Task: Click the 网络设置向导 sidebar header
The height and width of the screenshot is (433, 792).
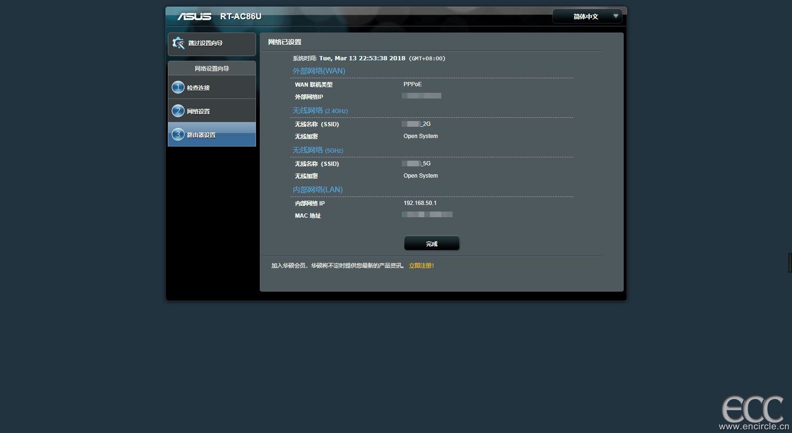Action: click(x=212, y=68)
